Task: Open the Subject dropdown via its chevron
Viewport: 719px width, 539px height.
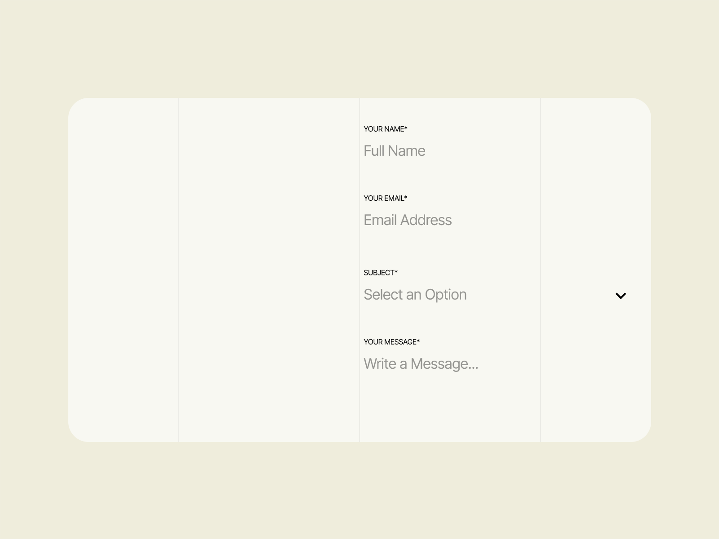Action: [x=621, y=296]
